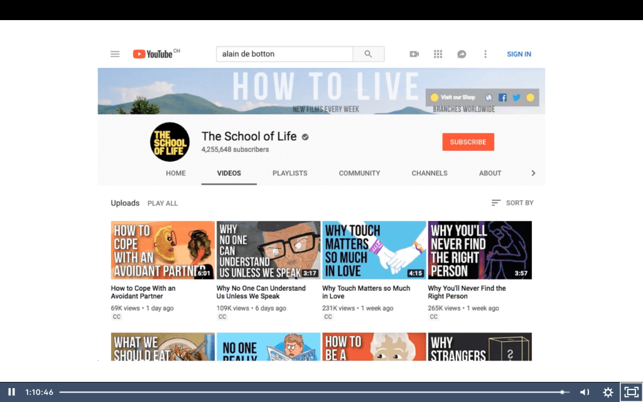
Task: Open the YouTube apps grid icon
Action: pyautogui.click(x=438, y=54)
